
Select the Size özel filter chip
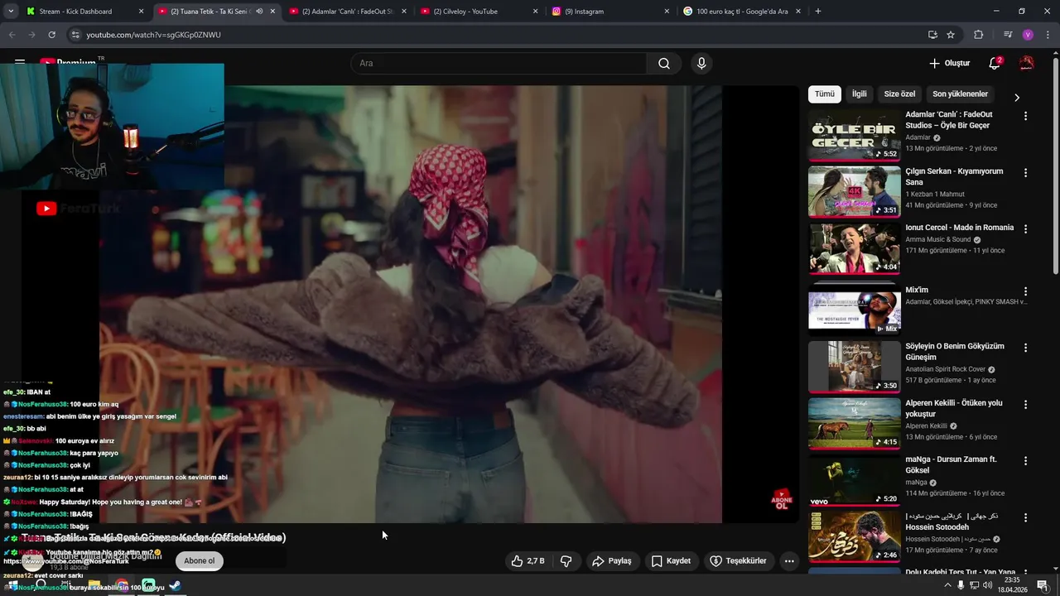coord(899,94)
